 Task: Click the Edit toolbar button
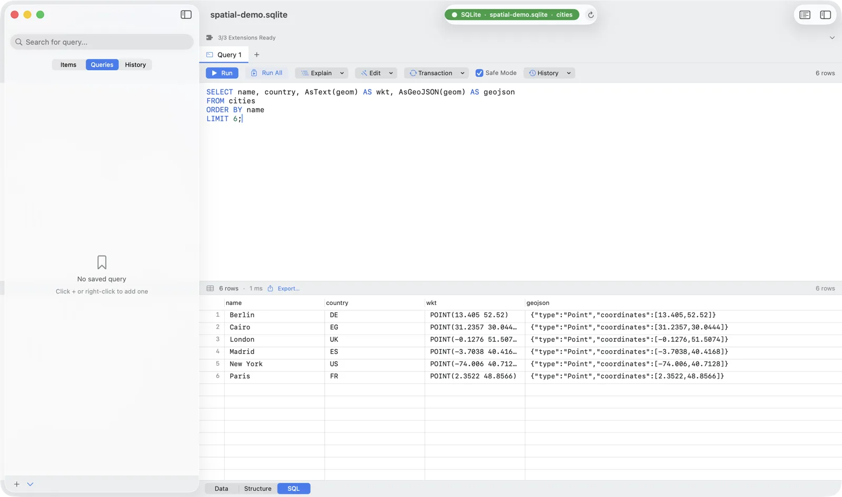[x=371, y=73]
